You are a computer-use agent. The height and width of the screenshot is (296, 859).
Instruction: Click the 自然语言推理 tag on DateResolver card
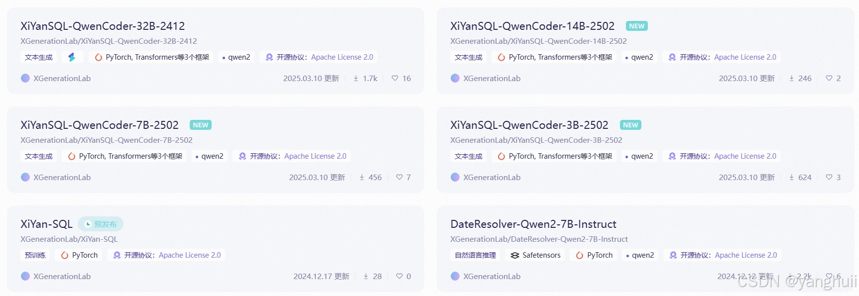(x=476, y=255)
